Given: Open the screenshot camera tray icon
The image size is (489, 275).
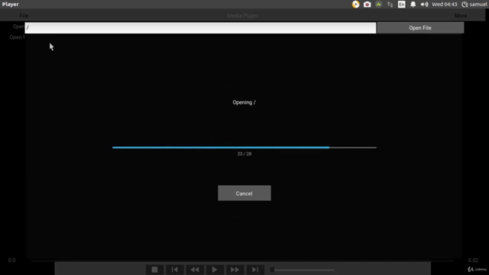Looking at the screenshot, I should (x=367, y=5).
